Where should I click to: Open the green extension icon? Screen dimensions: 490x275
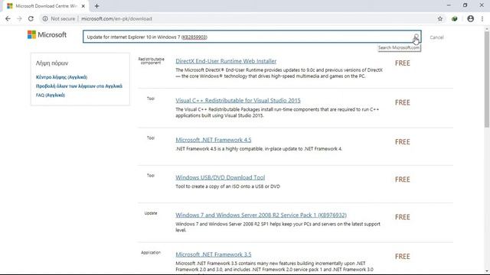click(455, 18)
